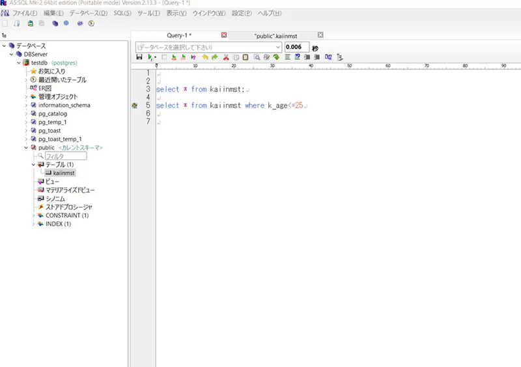Select the pg_catalog schema
The width and height of the screenshot is (521, 367).
53,114
